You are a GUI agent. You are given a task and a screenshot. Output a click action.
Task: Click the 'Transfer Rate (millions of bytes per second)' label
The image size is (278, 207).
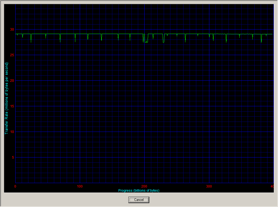click(x=7, y=98)
